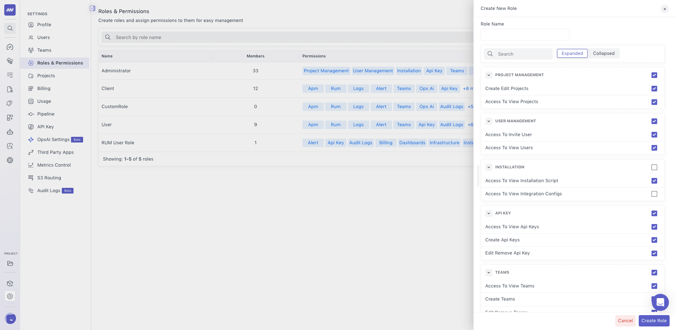The width and height of the screenshot is (676, 330).
Task: Collapse the Project Management section chevron
Action: coord(489,75)
